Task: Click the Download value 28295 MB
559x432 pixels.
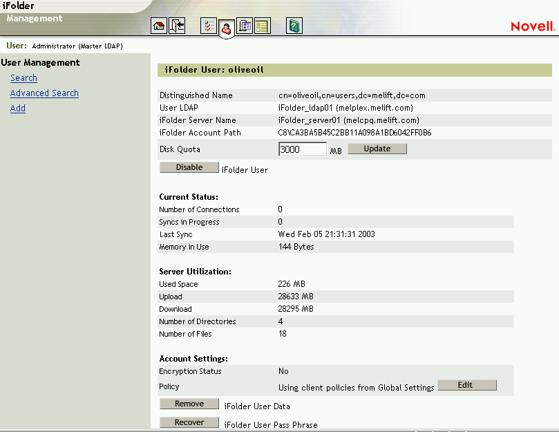Action: click(296, 309)
